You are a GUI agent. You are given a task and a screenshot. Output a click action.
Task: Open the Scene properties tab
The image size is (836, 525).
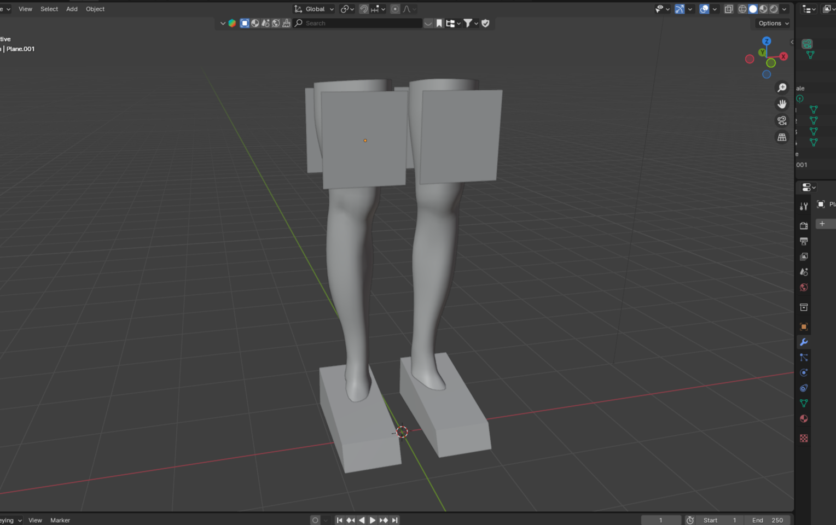pyautogui.click(x=804, y=272)
